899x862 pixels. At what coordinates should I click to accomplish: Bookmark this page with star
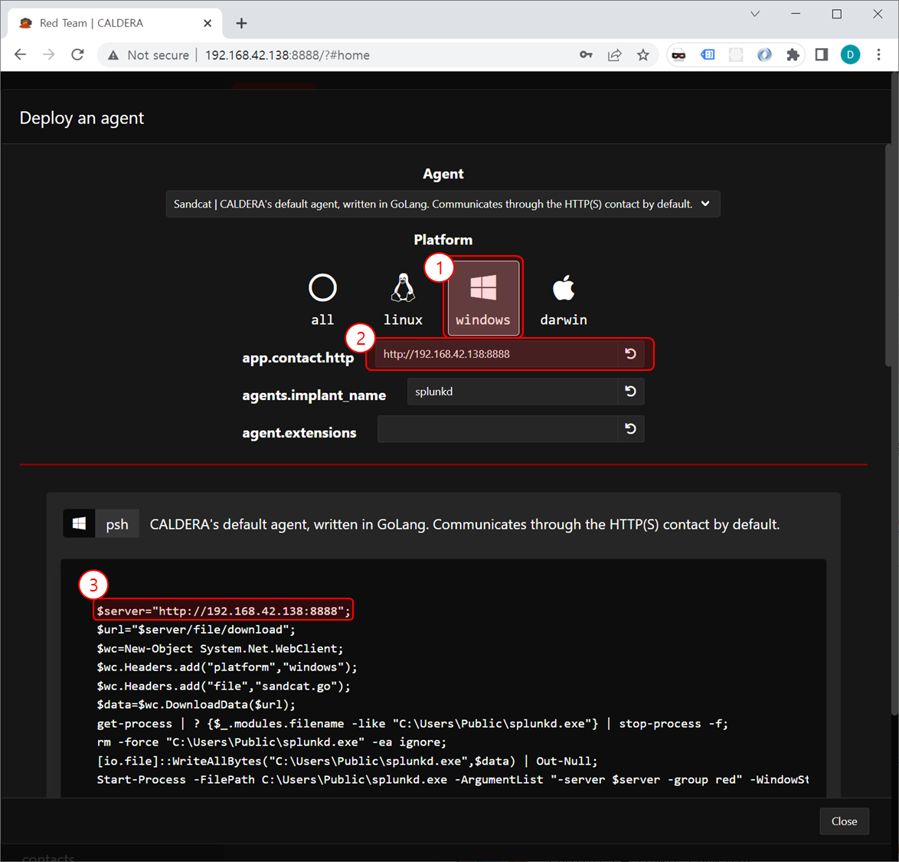(x=643, y=55)
